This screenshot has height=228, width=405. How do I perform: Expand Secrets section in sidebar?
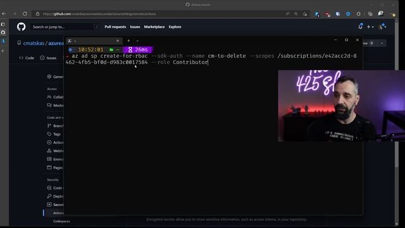tap(55, 205)
